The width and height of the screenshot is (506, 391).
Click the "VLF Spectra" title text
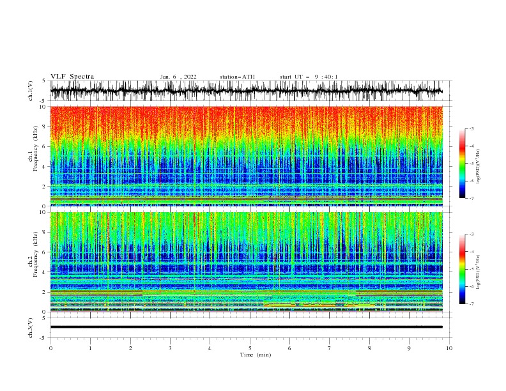[x=72, y=77]
